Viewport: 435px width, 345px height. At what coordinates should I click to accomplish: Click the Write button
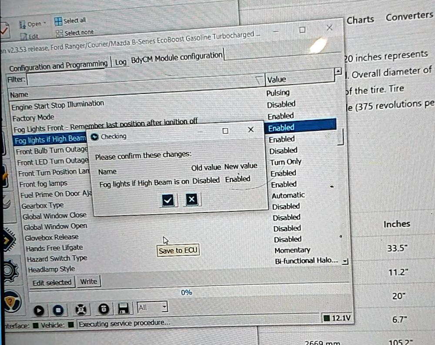pyautogui.click(x=88, y=281)
